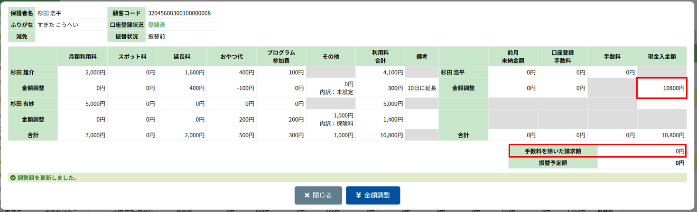Select the 杉田 雄介 row label
This screenshot has width=697, height=212.
click(23, 72)
